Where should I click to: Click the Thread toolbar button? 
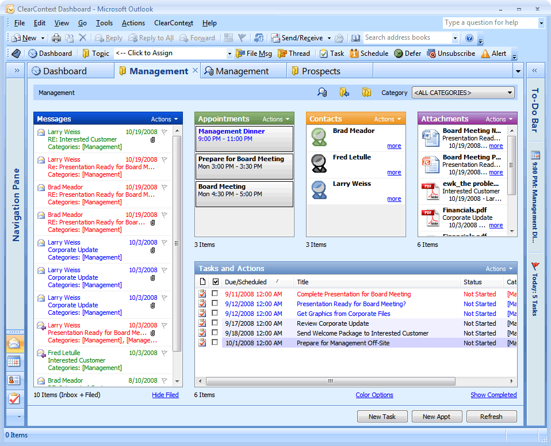[x=294, y=54]
